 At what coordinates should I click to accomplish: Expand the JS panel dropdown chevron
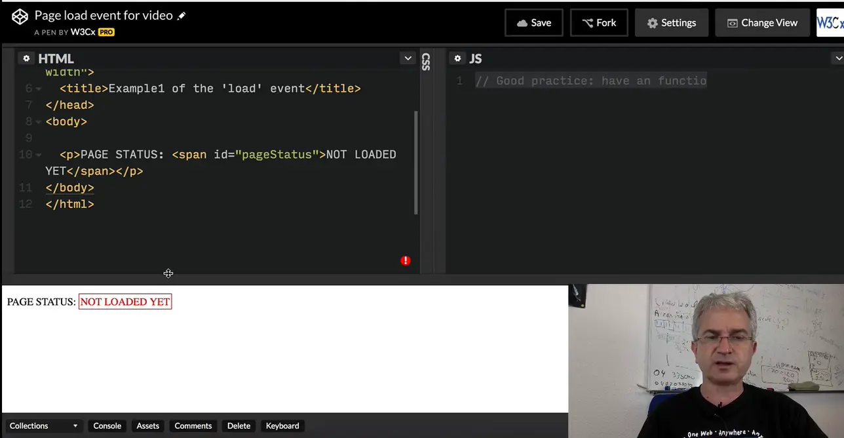(x=837, y=58)
